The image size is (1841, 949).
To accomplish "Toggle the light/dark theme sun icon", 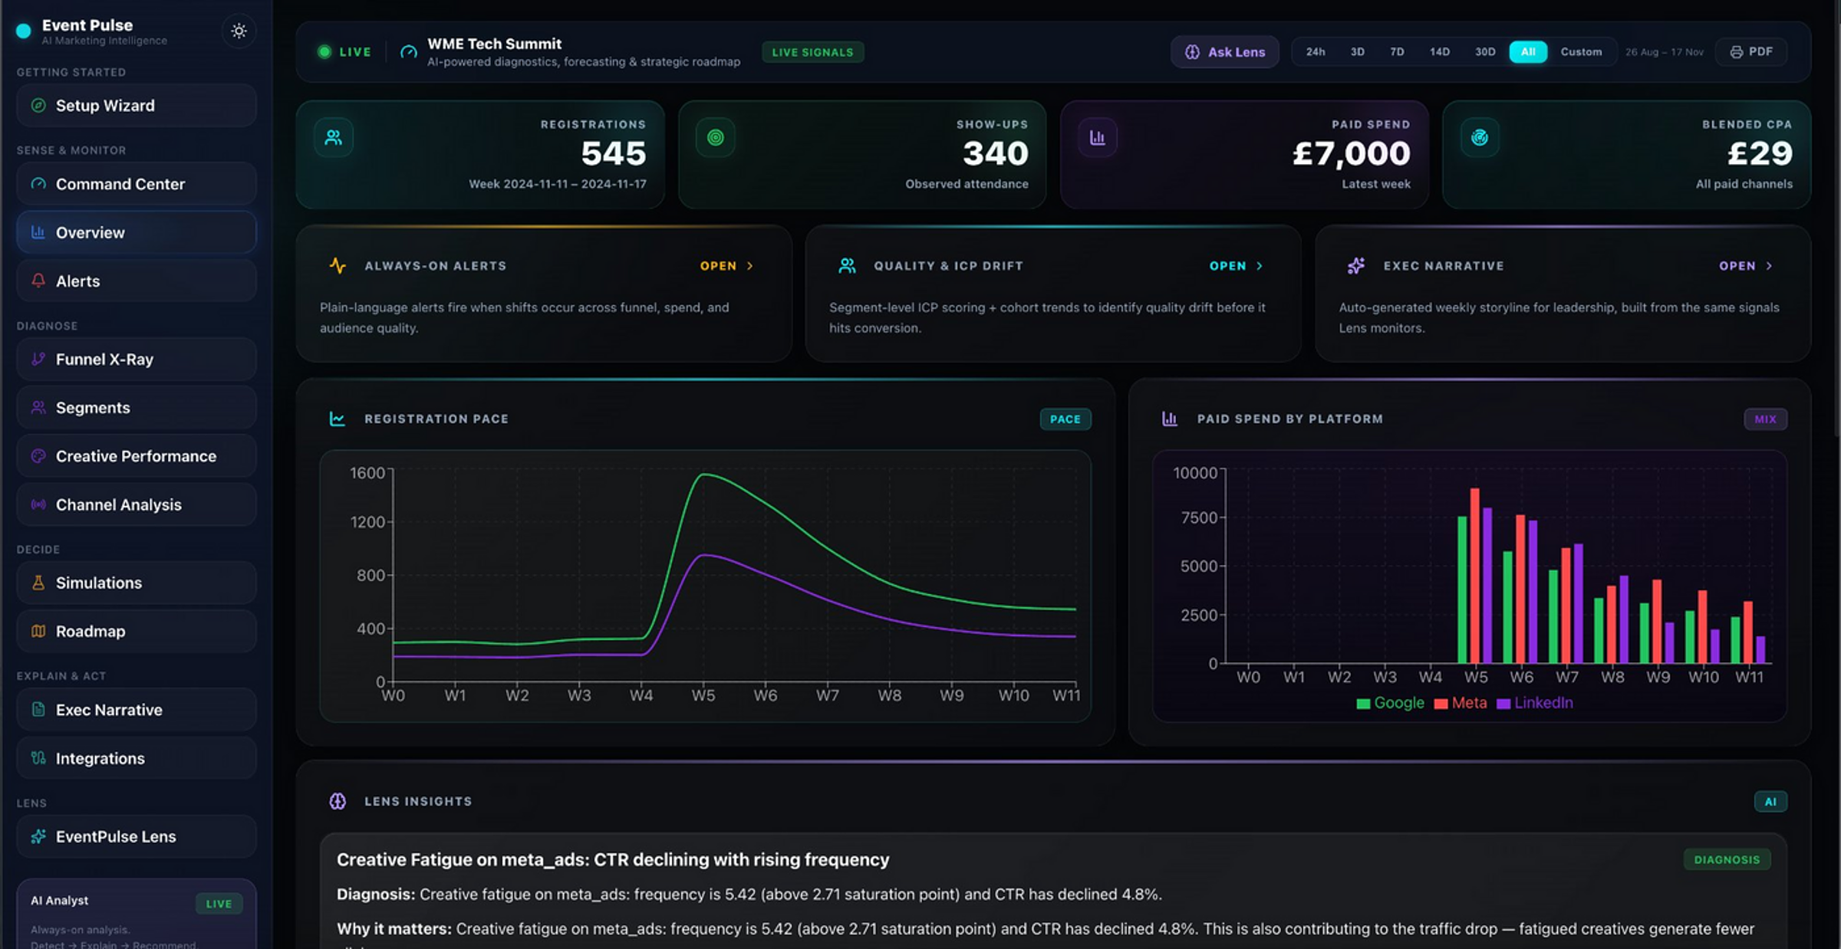I will 239,31.
